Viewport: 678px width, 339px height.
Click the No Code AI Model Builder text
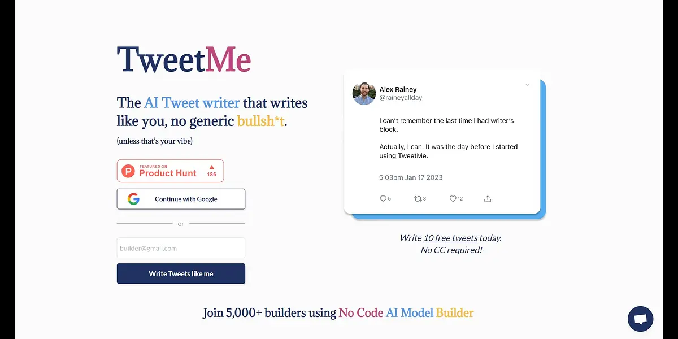coord(406,312)
